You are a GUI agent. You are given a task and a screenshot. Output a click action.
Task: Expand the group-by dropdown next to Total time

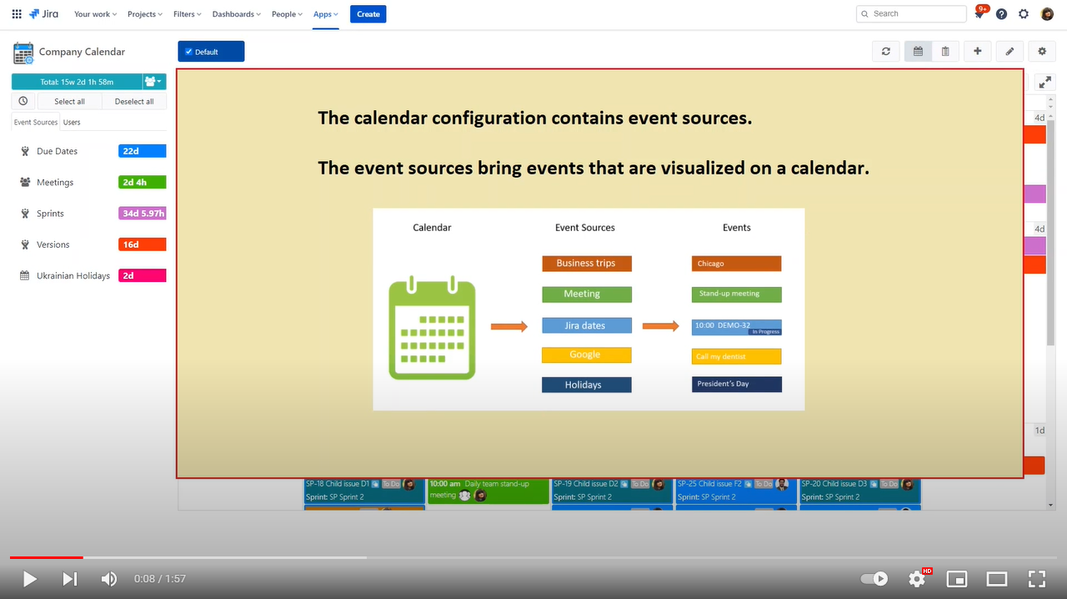click(154, 81)
